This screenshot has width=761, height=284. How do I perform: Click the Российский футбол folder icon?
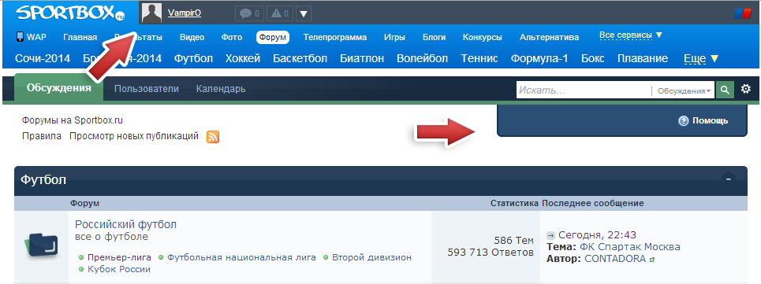point(41,245)
